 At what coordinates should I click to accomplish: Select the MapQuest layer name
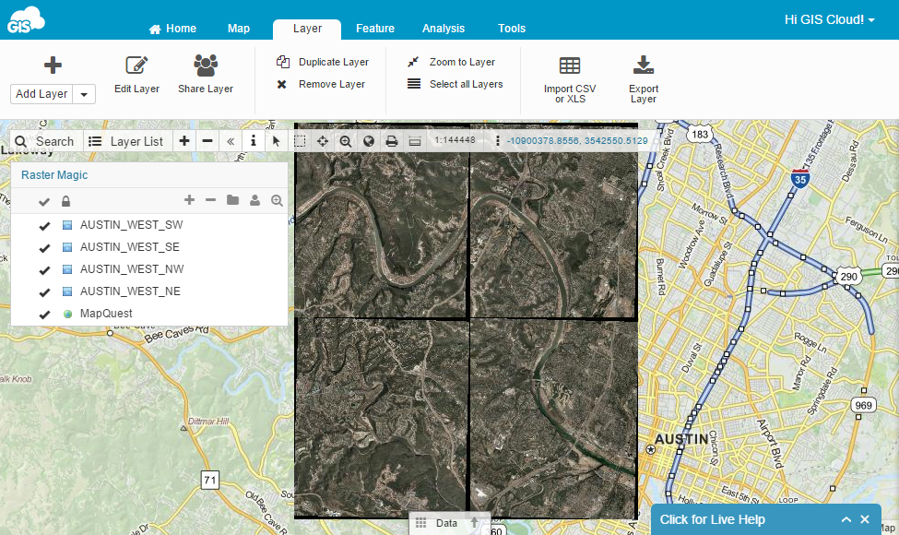click(x=106, y=314)
